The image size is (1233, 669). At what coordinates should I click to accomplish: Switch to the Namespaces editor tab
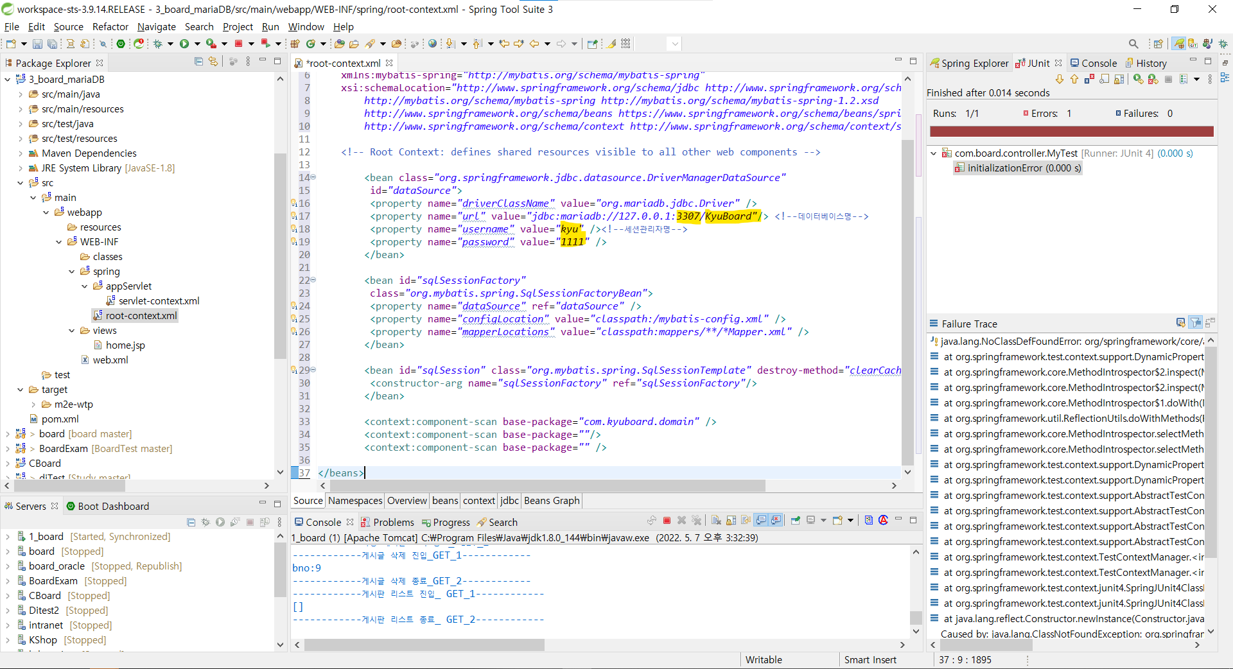[x=355, y=501]
